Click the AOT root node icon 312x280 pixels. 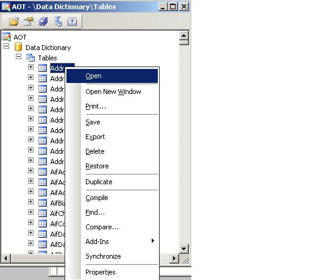click(x=7, y=37)
